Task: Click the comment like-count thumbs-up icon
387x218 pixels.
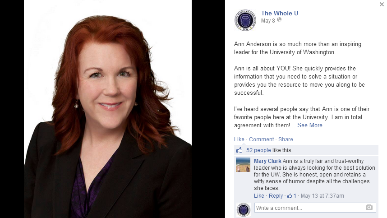Action: click(x=290, y=196)
